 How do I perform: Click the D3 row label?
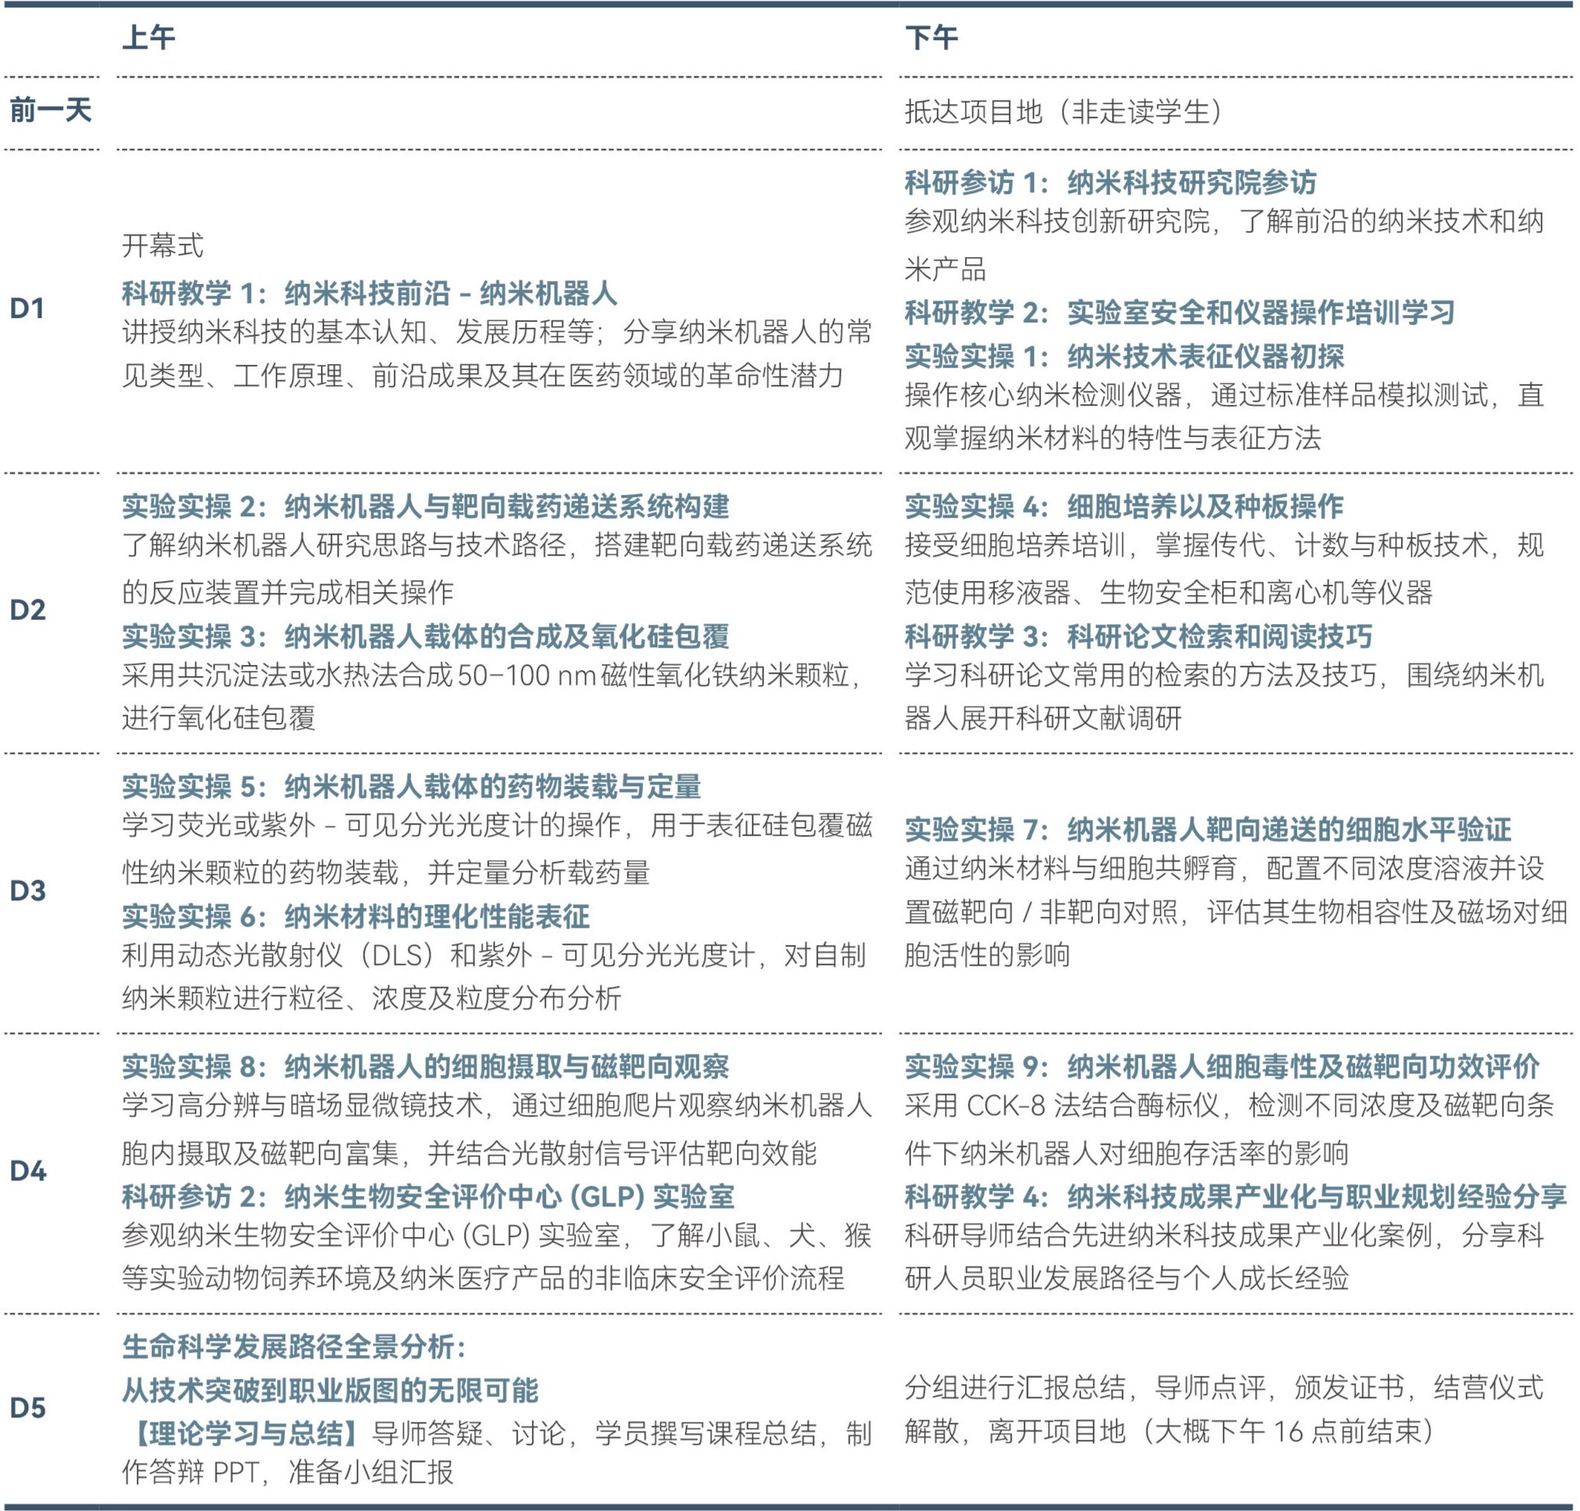[x=27, y=891]
